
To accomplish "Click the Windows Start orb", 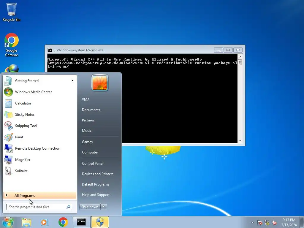I will [8, 222].
